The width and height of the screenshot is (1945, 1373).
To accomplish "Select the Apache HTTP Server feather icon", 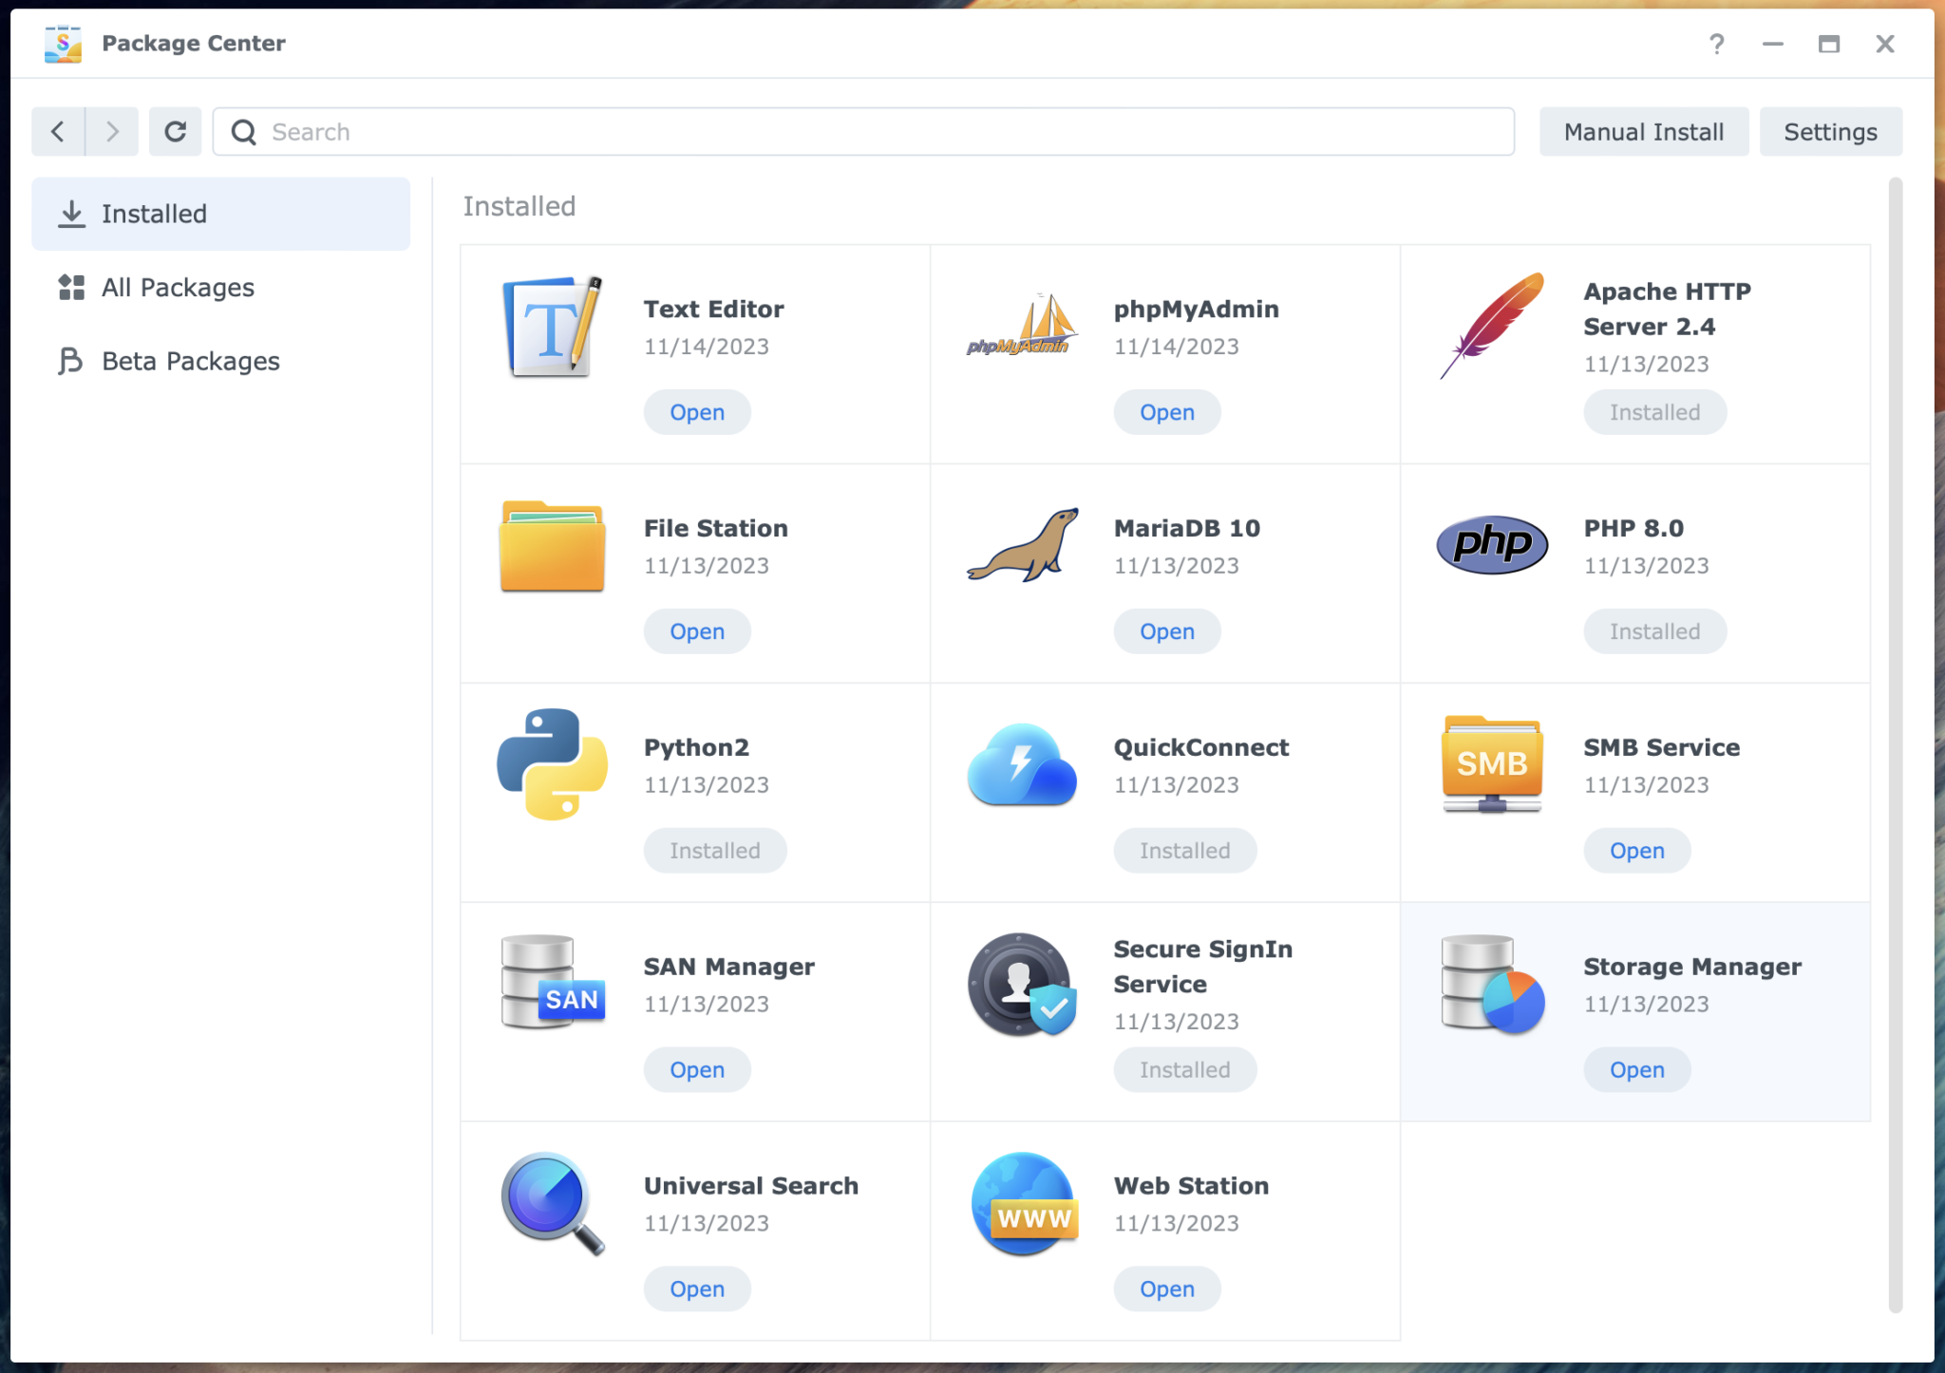I will tap(1491, 328).
